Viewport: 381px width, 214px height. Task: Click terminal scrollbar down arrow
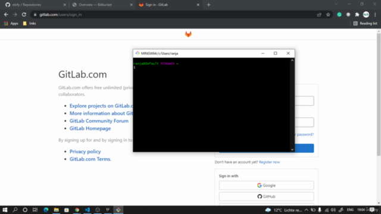click(292, 150)
